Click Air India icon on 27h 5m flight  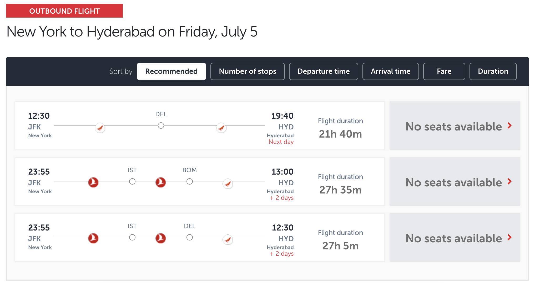228,239
